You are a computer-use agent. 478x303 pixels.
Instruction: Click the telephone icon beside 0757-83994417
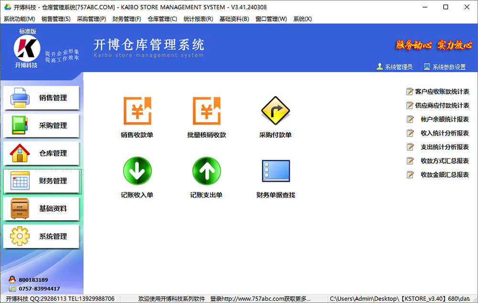pyautogui.click(x=12, y=288)
